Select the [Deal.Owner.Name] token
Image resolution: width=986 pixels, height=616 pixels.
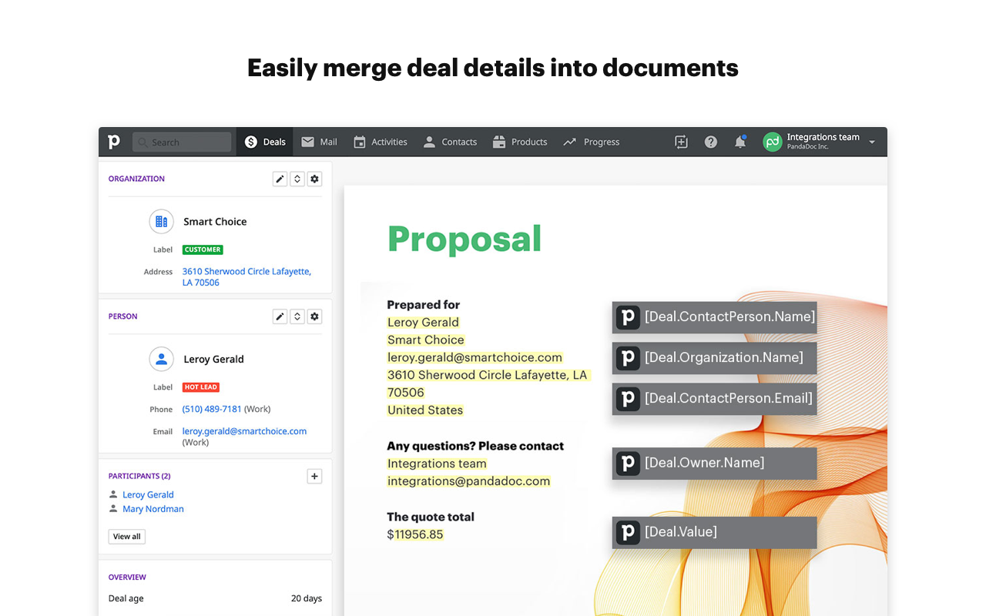(714, 463)
